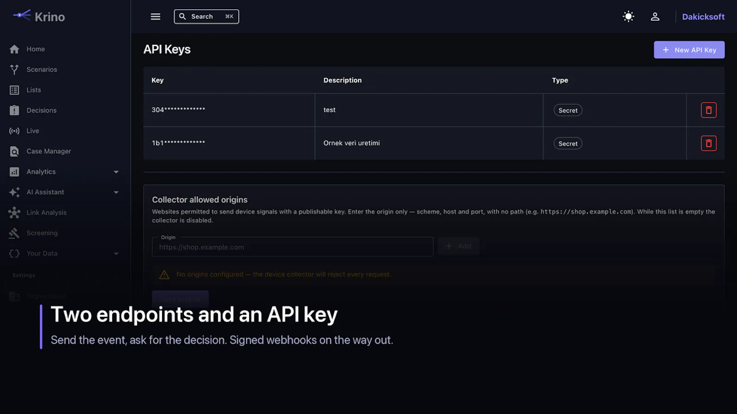Go to Screening page
This screenshot has width=737, height=414.
[x=42, y=233]
